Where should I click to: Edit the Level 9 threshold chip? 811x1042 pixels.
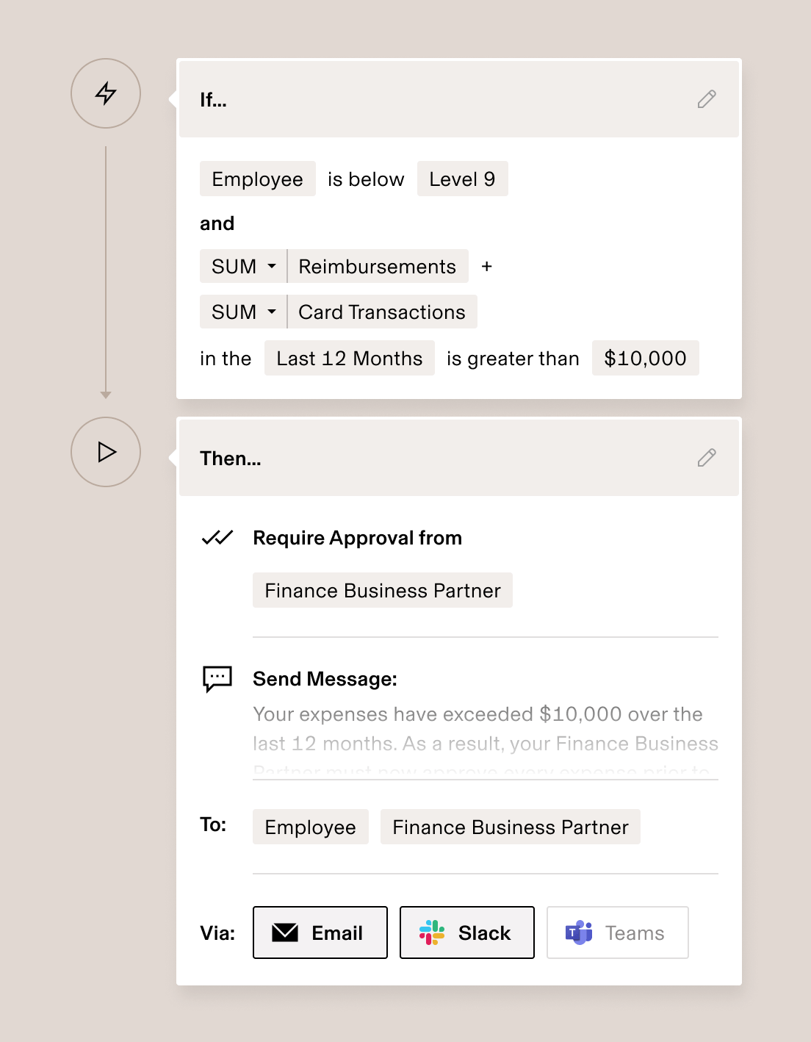pos(463,179)
